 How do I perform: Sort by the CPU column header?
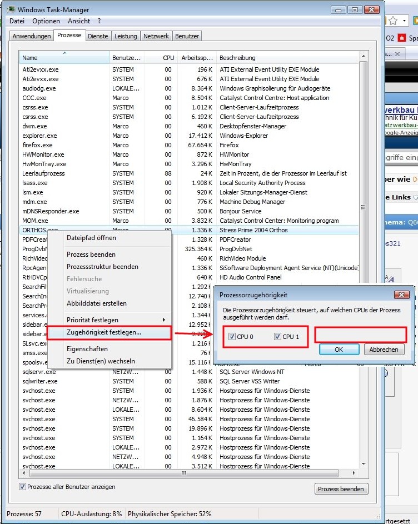point(161,57)
